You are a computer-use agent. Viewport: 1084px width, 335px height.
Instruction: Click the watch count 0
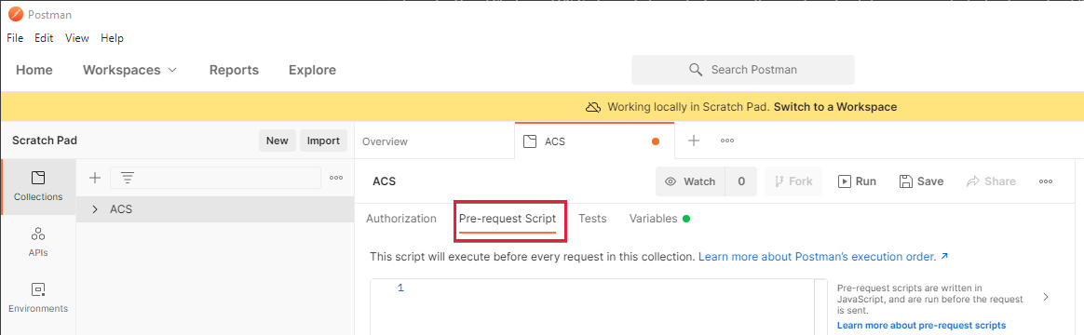pyautogui.click(x=741, y=181)
